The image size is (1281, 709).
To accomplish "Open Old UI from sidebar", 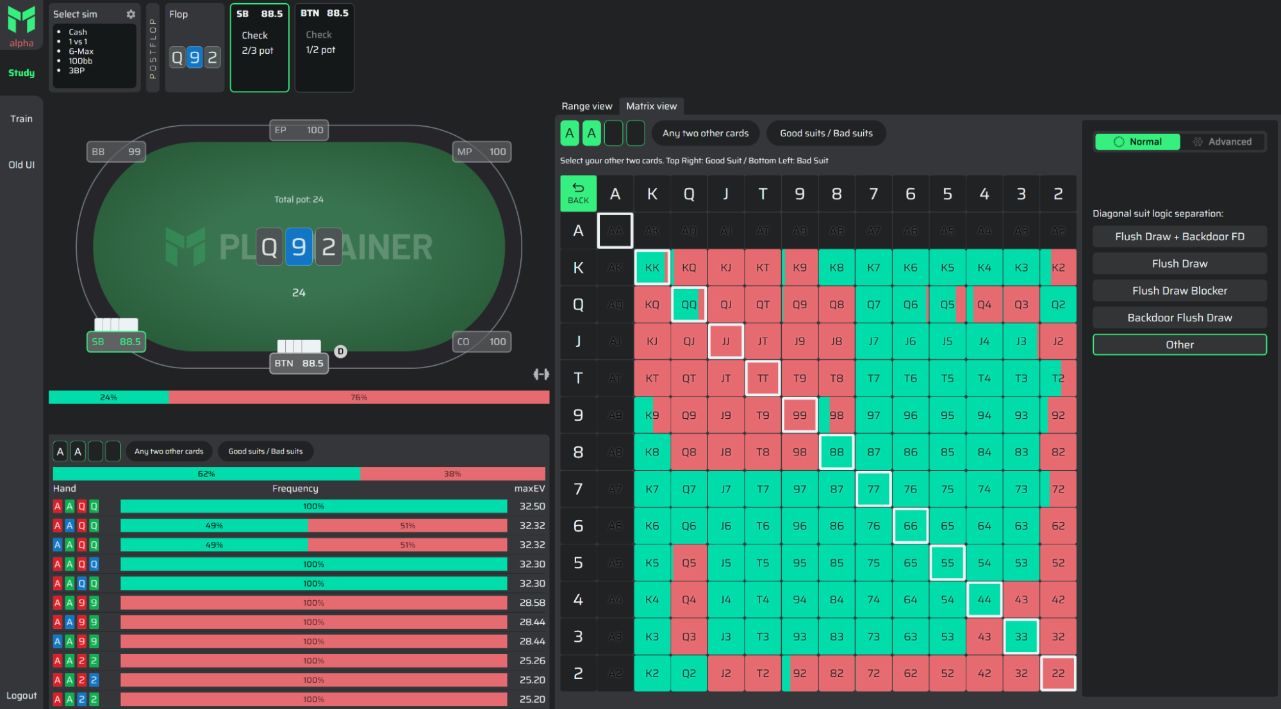I will (x=21, y=165).
